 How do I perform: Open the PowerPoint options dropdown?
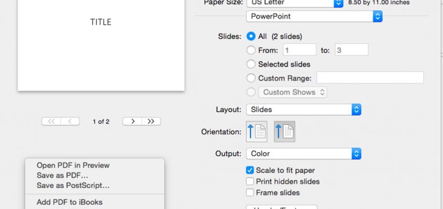(x=314, y=16)
